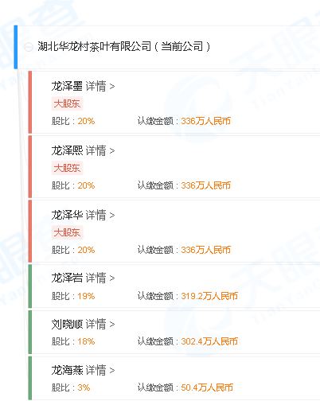Open shareholder 龙泽墨 name link
This screenshot has height=401, width=320.
(67, 86)
